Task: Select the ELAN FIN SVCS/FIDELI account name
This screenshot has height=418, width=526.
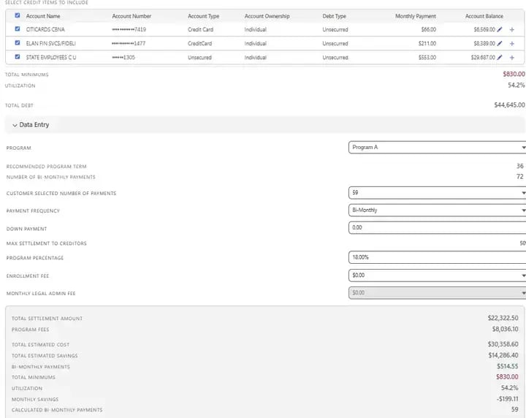Action: tap(50, 43)
